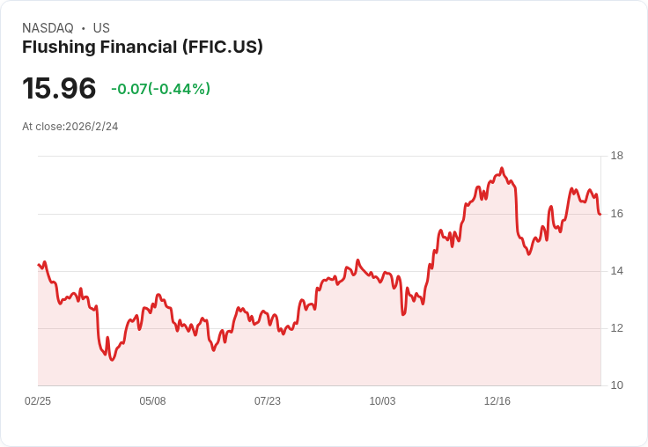This screenshot has width=648, height=447.
Task: Click the leftmost starting point of the price line
Action: [x=38, y=264]
